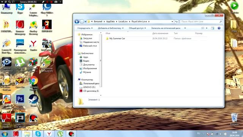Click the Виталий breadcrumb in address bar
Screen dimensions: 243x137
pyautogui.click(x=98, y=21)
